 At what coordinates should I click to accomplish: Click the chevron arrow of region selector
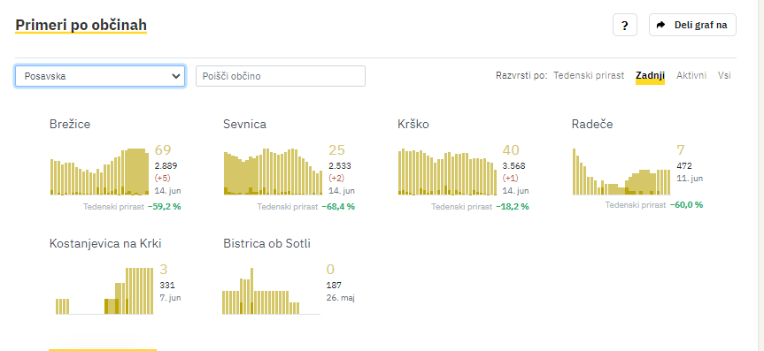point(176,76)
